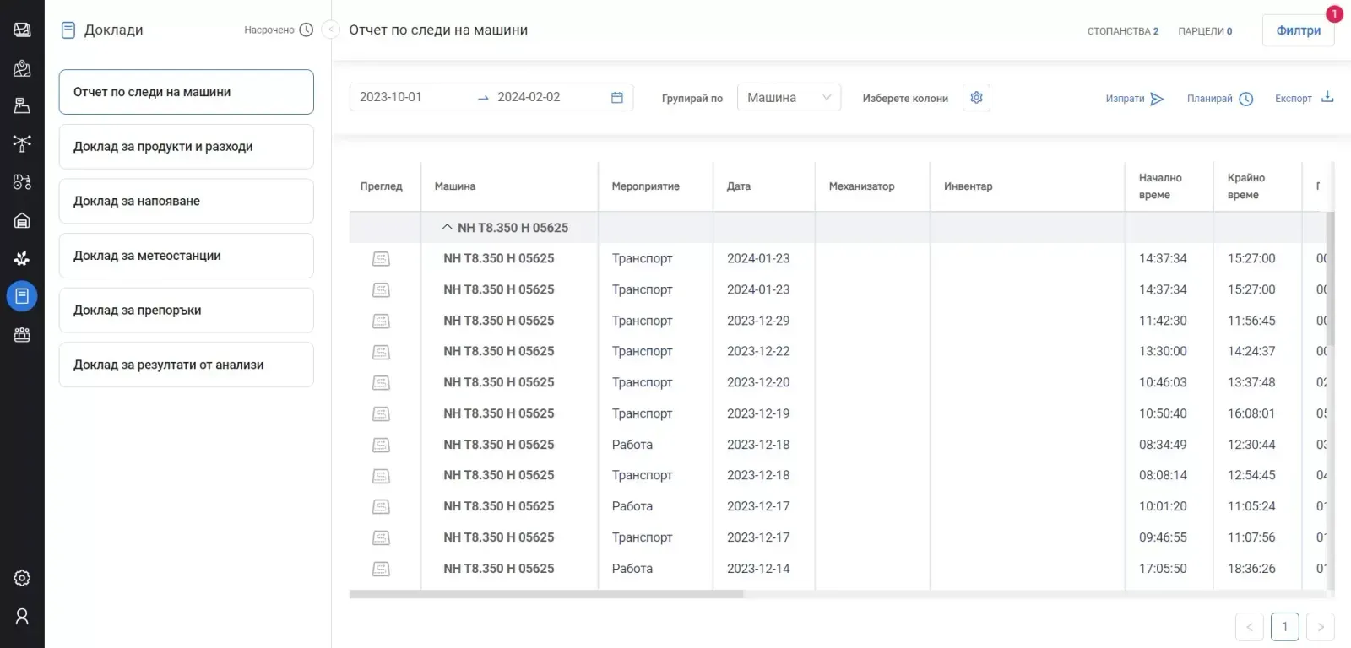Open user profile icon in sidebar
Image resolution: width=1351 pixels, height=648 pixels.
pyautogui.click(x=22, y=616)
